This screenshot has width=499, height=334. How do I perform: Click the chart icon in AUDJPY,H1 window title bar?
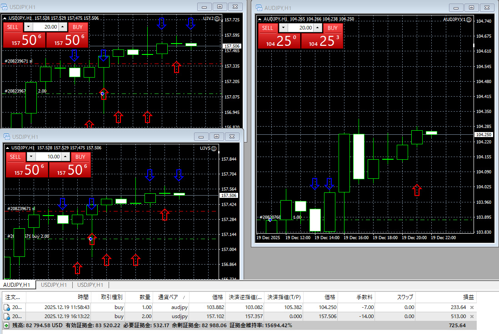pos(259,8)
